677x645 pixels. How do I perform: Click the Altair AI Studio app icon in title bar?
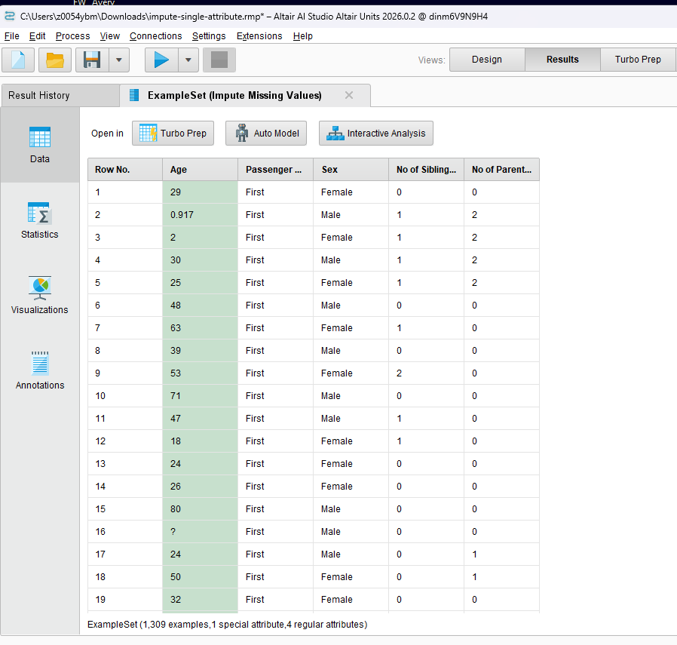pos(10,17)
